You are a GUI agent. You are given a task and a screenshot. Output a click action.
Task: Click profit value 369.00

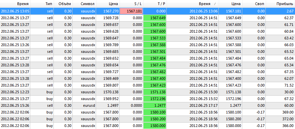(x=288, y=112)
